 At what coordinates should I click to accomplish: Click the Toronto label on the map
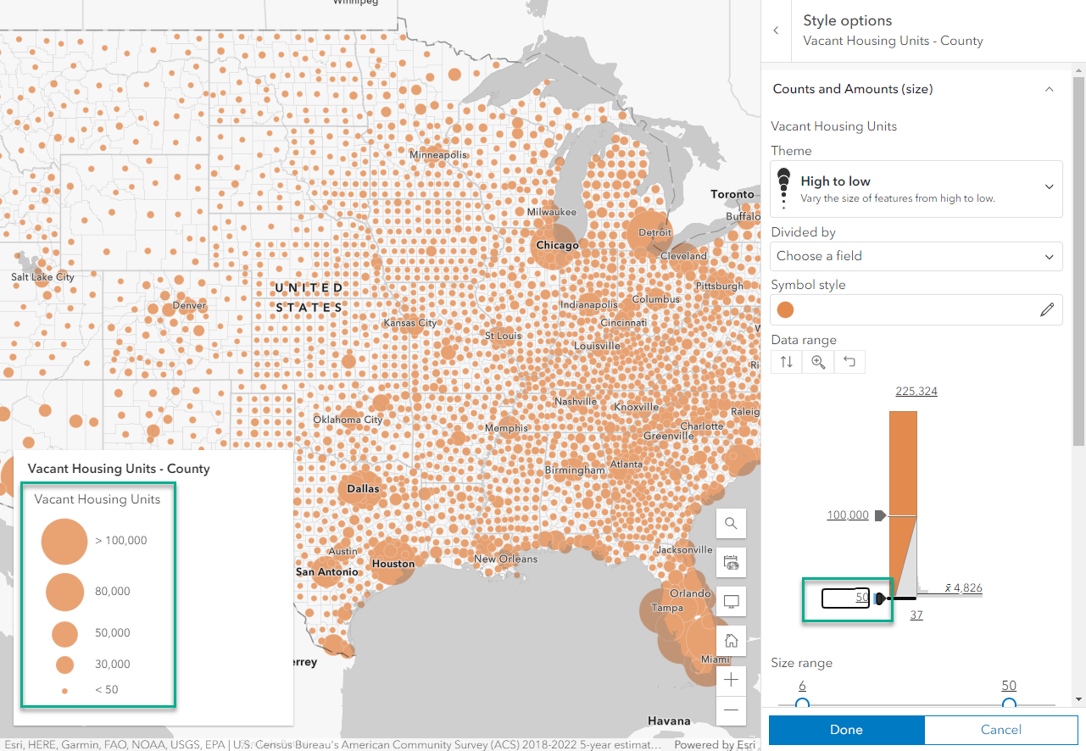732,194
